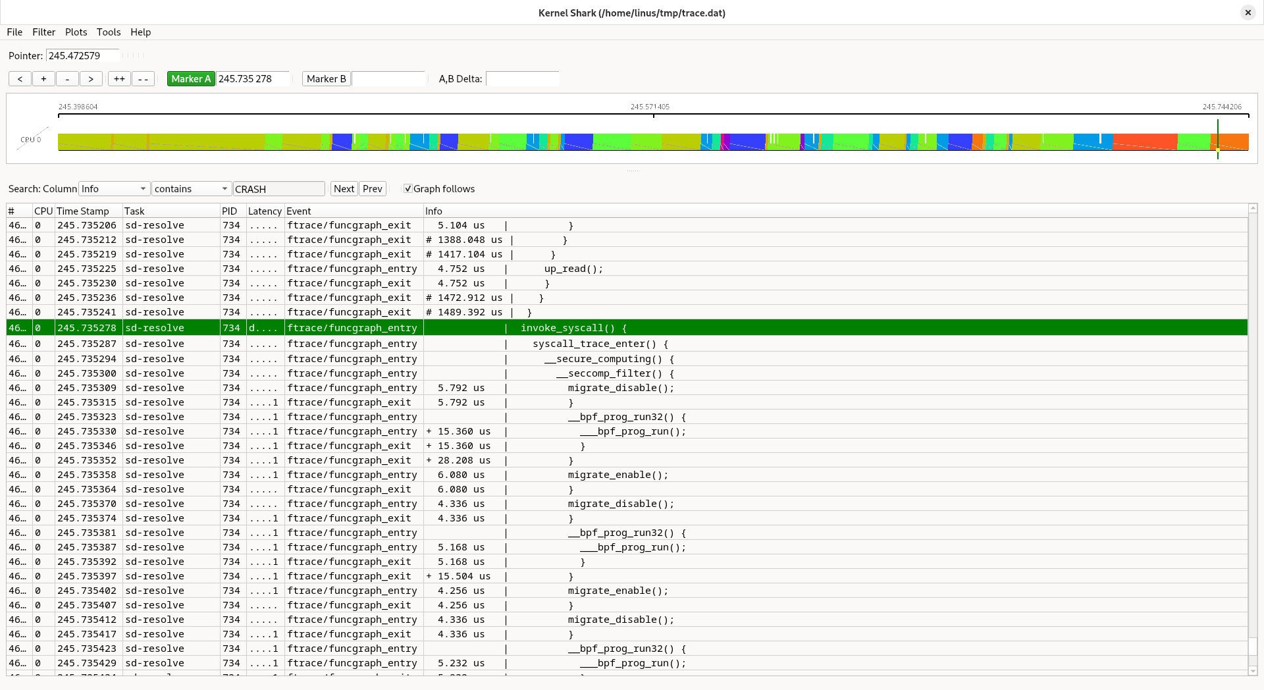Click the scrollbar up arrow of the table
The height and width of the screenshot is (690, 1264).
click(x=1253, y=209)
